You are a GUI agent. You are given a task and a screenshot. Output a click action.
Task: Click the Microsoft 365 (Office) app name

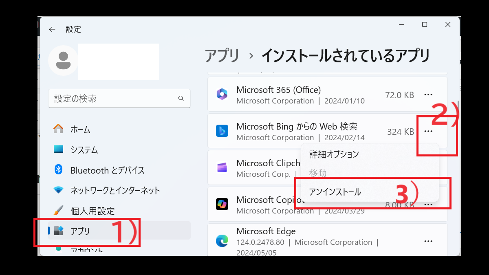point(279,90)
